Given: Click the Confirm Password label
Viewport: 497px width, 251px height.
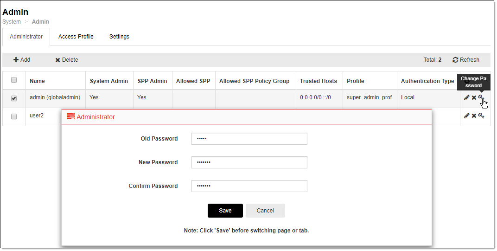Looking at the screenshot, I should point(153,186).
